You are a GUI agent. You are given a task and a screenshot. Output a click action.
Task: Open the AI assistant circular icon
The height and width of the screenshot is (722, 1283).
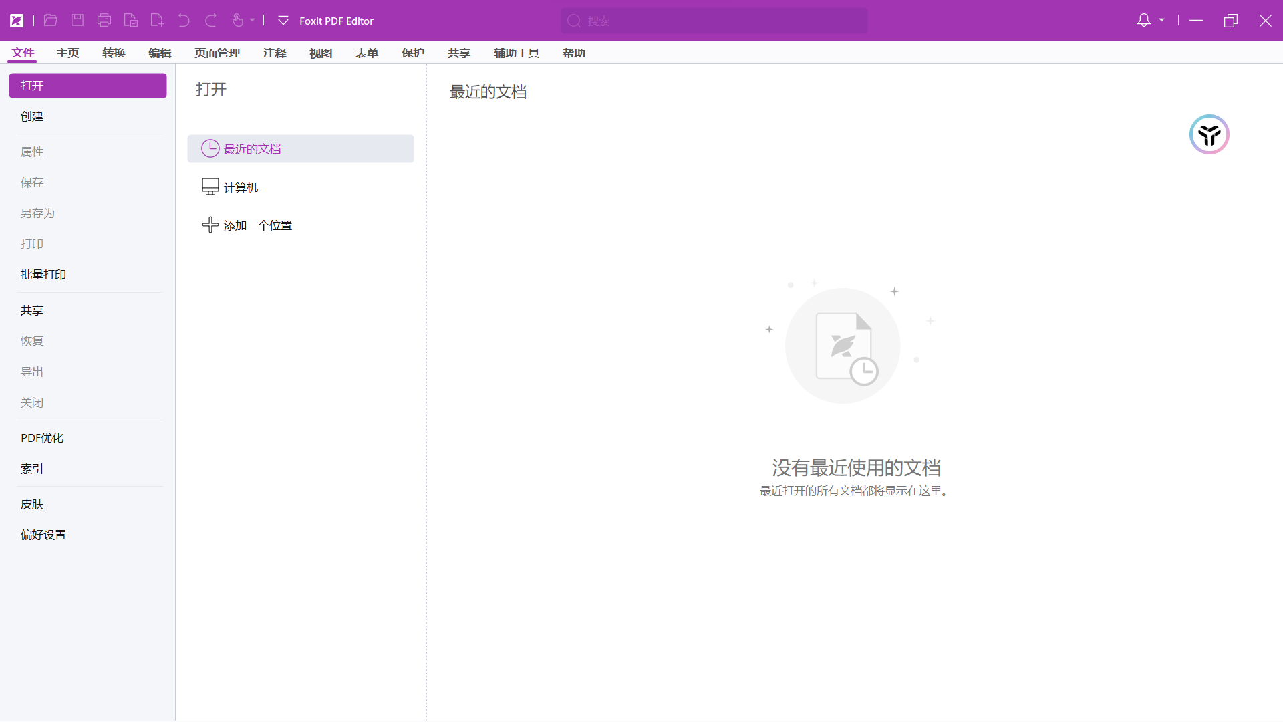click(1209, 134)
